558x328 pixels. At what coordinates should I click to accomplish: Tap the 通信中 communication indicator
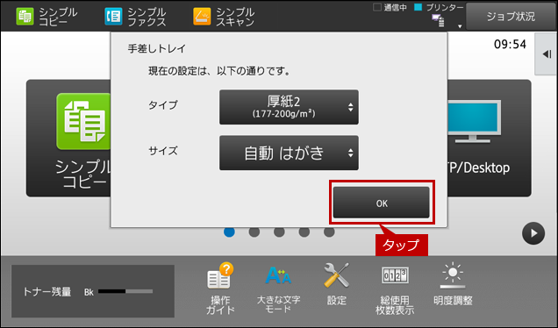(x=390, y=8)
